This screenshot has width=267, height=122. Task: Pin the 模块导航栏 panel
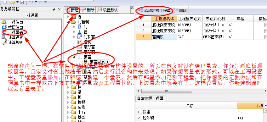[x=54, y=9]
